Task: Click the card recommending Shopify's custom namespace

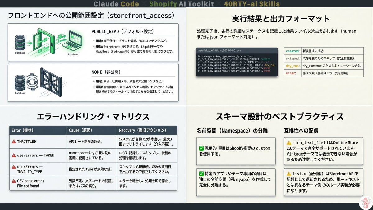Action: [x=236, y=151]
